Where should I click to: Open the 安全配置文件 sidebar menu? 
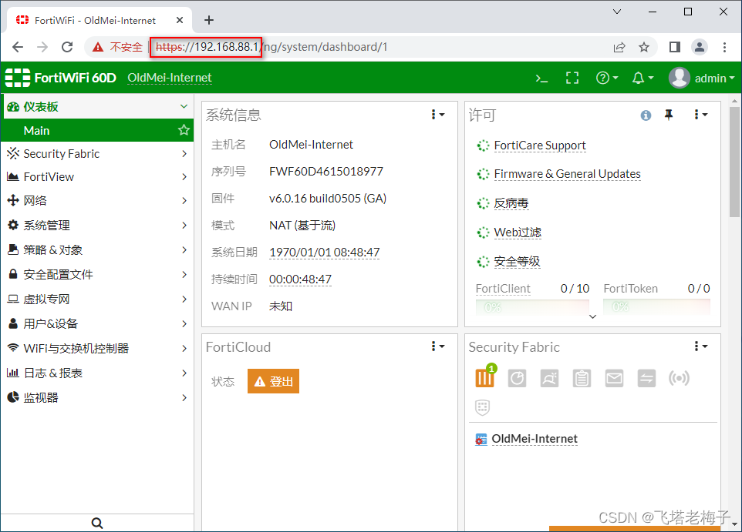[97, 275]
